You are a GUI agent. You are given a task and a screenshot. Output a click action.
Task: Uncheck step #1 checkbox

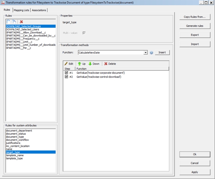tap(66, 73)
